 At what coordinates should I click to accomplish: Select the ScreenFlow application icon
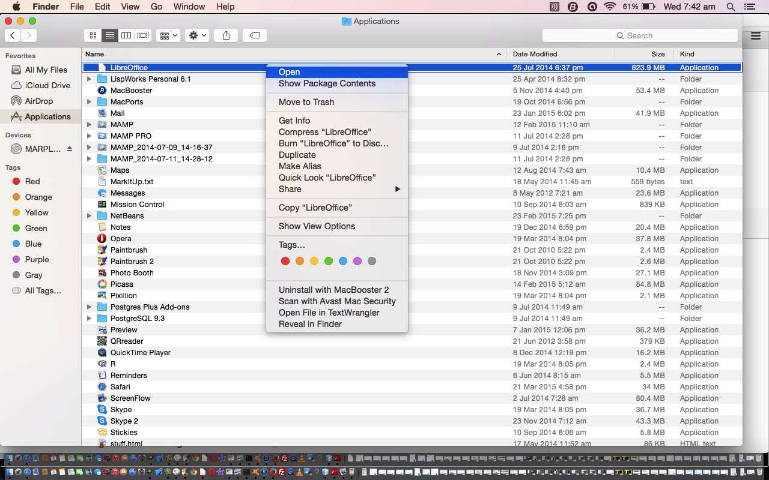point(102,398)
